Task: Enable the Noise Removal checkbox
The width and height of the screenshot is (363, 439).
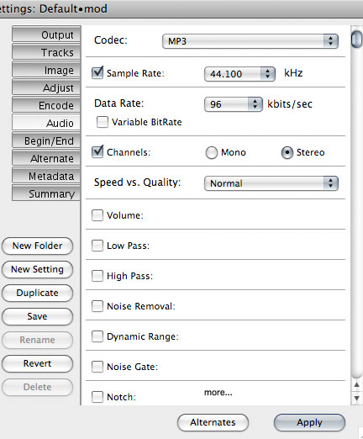Action: (97, 306)
